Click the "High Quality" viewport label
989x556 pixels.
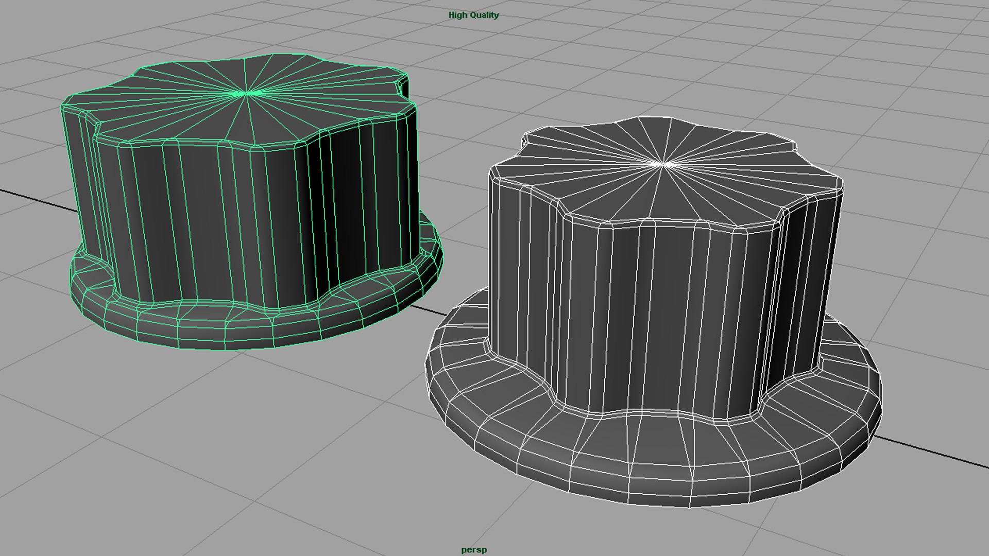pyautogui.click(x=473, y=15)
